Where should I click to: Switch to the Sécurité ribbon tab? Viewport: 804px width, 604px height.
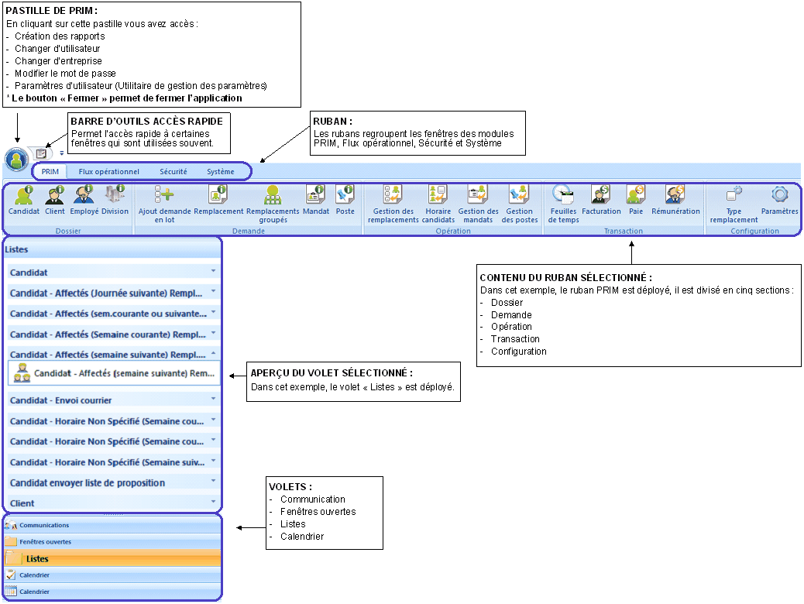tap(173, 171)
